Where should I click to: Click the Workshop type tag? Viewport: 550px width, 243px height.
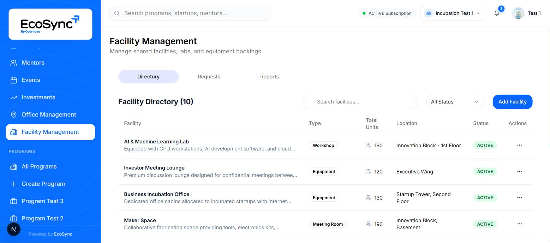tap(323, 145)
